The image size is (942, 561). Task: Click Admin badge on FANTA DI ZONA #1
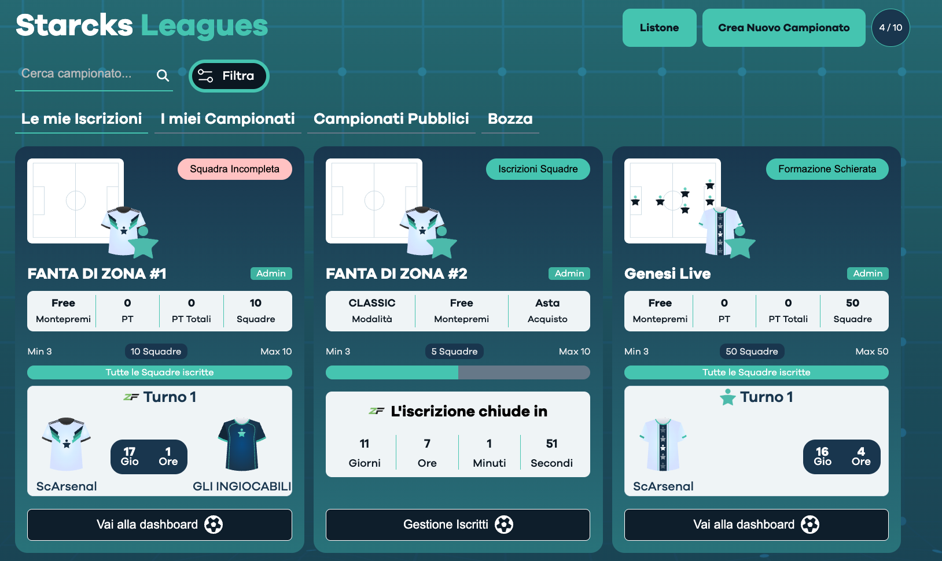(x=271, y=274)
